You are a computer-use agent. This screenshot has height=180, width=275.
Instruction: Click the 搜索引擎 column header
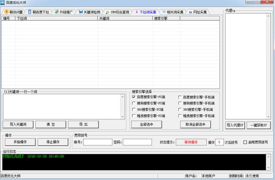click(166, 18)
